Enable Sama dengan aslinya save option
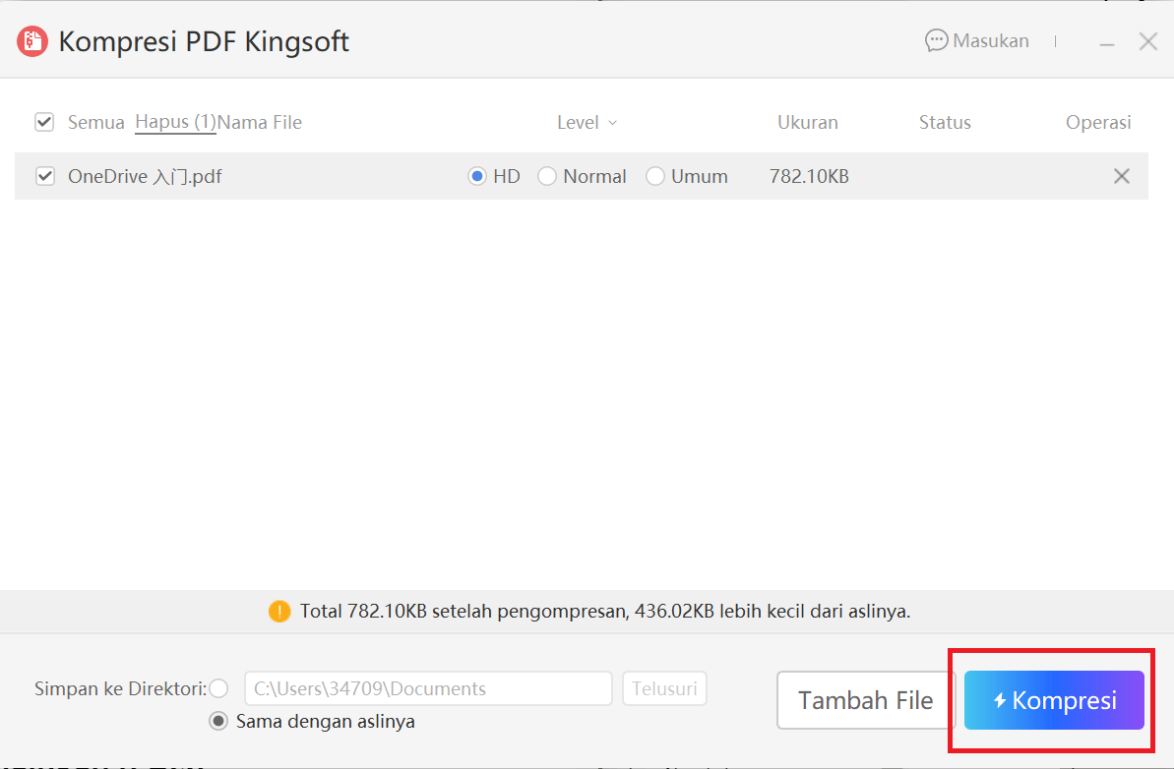The width and height of the screenshot is (1174, 769). coord(217,721)
